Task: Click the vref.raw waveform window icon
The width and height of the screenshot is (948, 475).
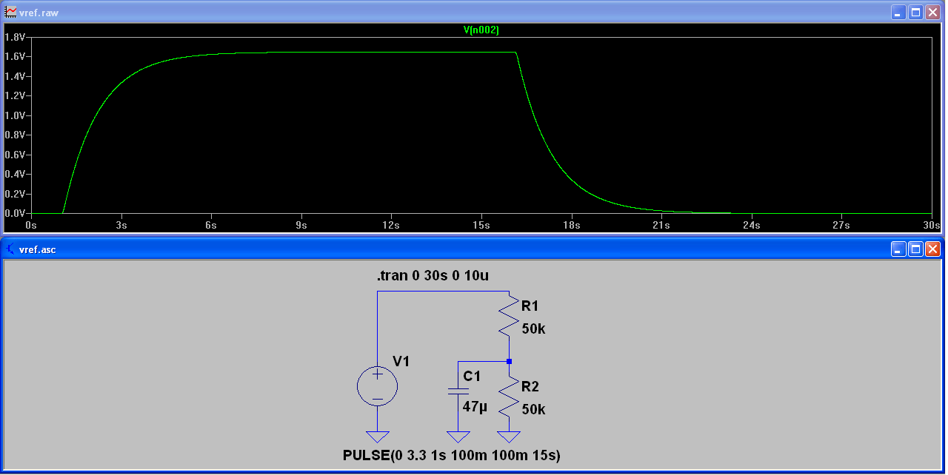Action: [x=9, y=12]
